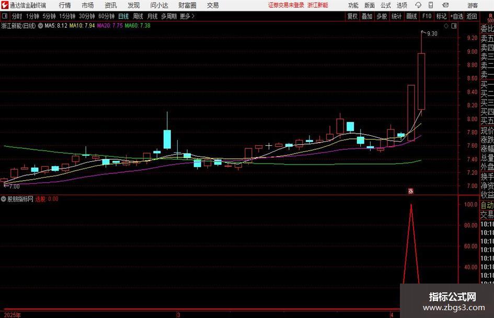Switch to the 1分钟 period tab
494x318 pixels.
pos(32,16)
